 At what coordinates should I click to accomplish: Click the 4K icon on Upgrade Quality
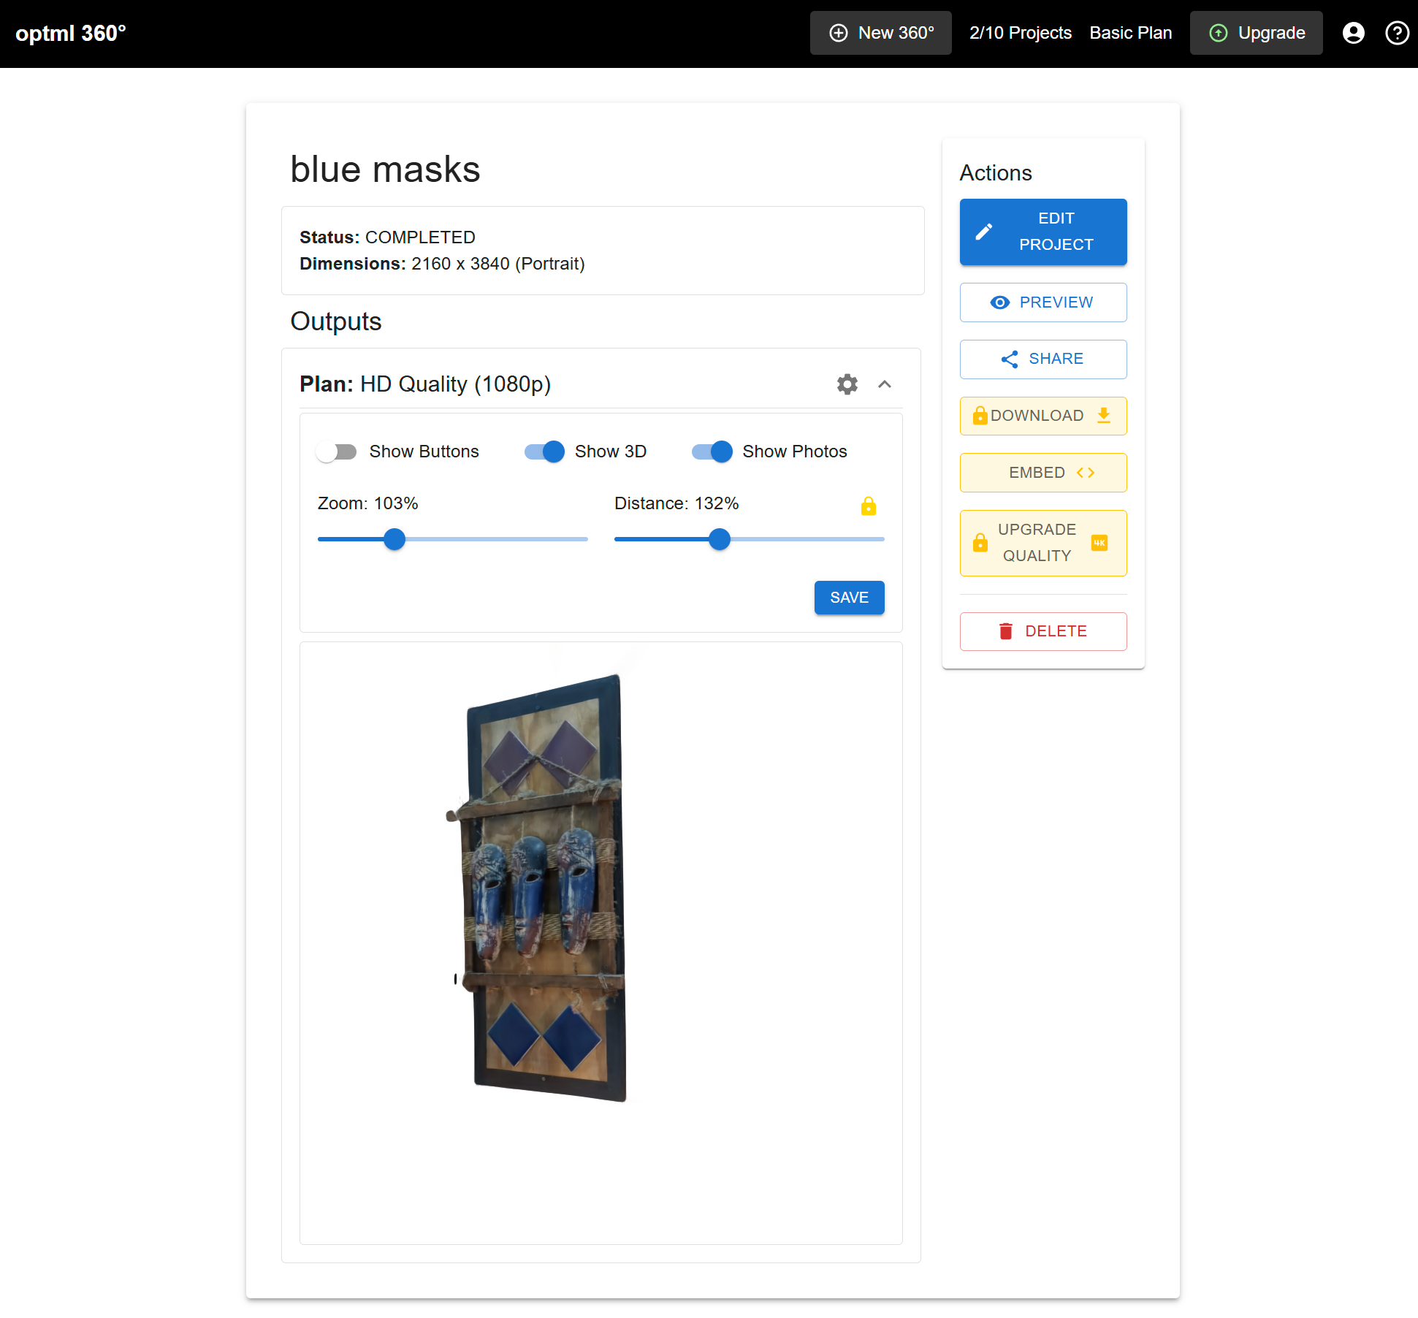click(1099, 543)
